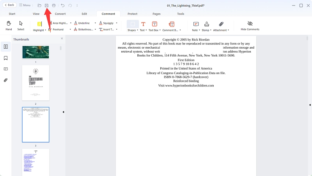This screenshot has width=312, height=176.
Task: Expand the Area Highlight dropdown arrow
Action: (x=71, y=23)
